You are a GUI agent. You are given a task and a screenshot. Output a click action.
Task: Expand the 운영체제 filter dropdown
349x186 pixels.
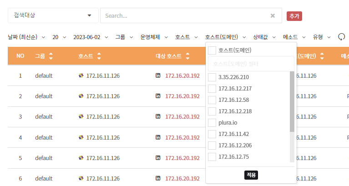click(154, 37)
